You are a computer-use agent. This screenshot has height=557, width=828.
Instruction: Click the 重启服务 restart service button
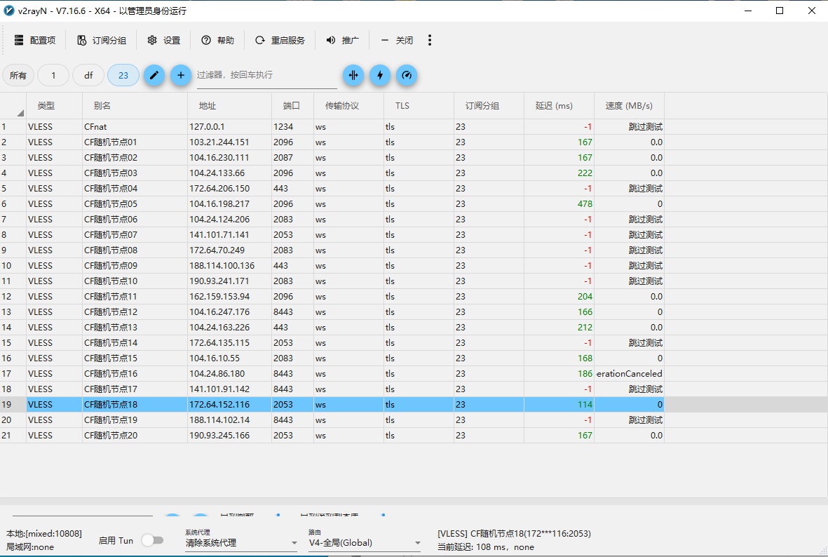280,41
